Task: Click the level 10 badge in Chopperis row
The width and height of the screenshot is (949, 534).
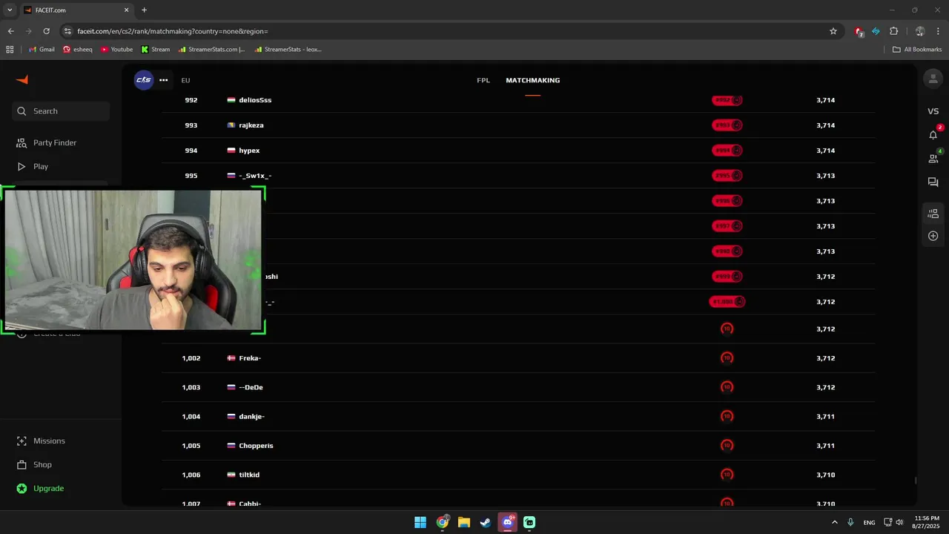Action: (x=727, y=446)
